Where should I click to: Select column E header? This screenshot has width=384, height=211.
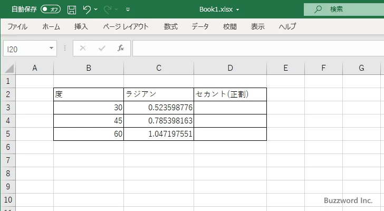pos(285,68)
